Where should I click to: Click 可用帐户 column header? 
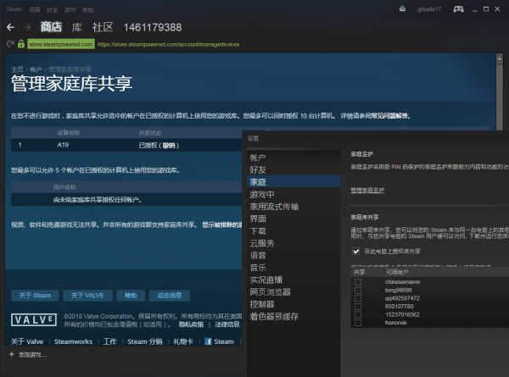[397, 272]
